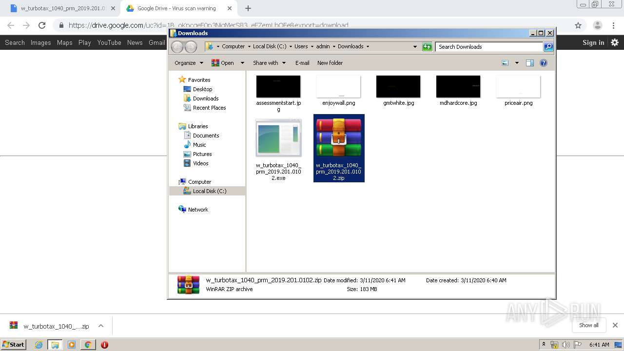
Task: Open a new Chrome tab
Action: 248,8
